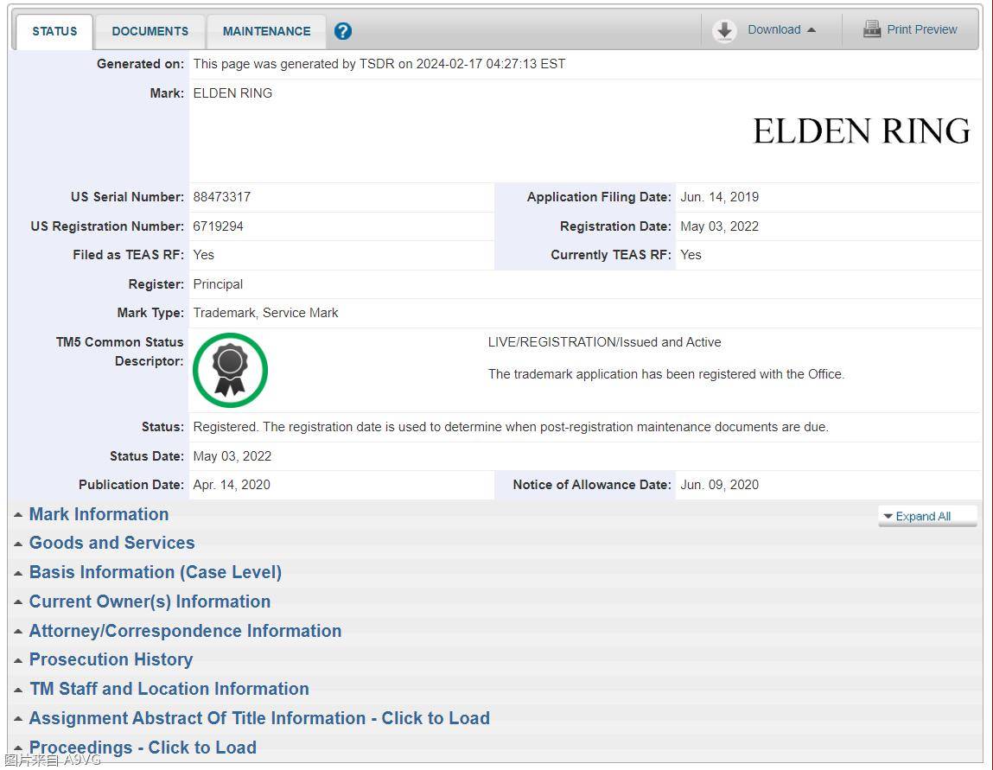
Task: Click the ELDEN RING mark image
Action: [x=862, y=131]
